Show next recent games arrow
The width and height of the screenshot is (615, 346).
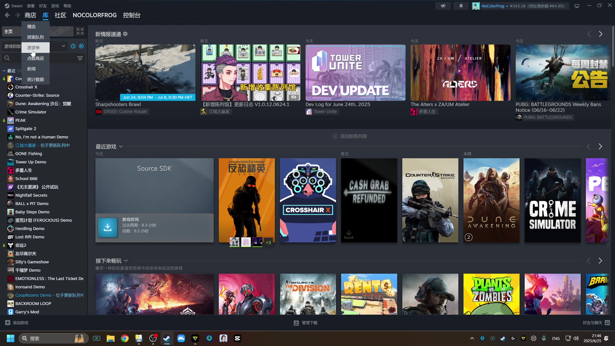point(600,146)
